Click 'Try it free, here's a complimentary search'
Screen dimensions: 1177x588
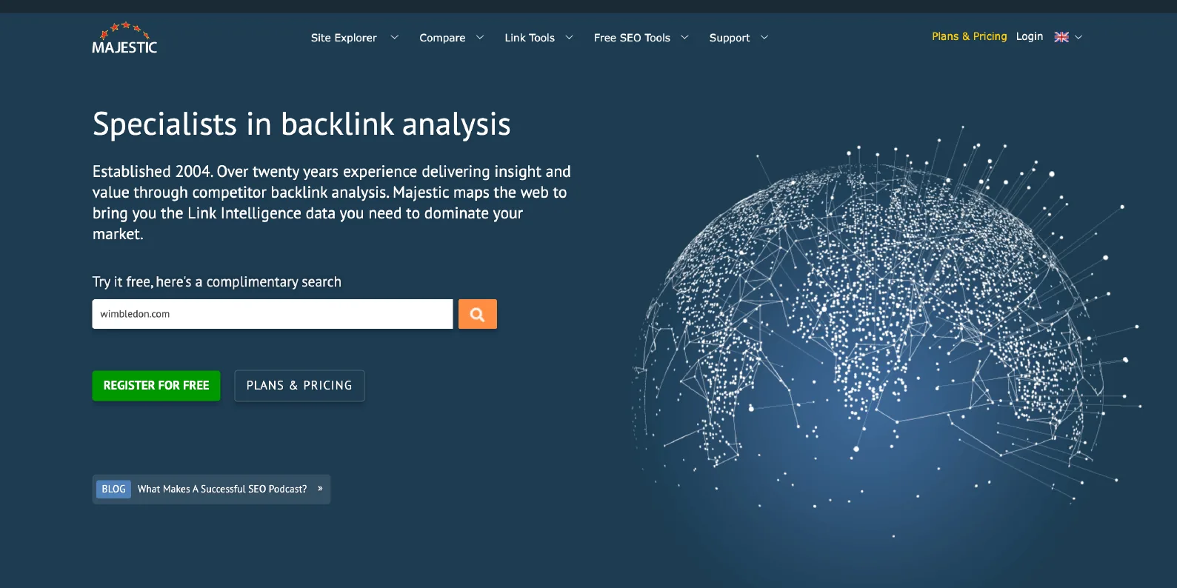217,282
